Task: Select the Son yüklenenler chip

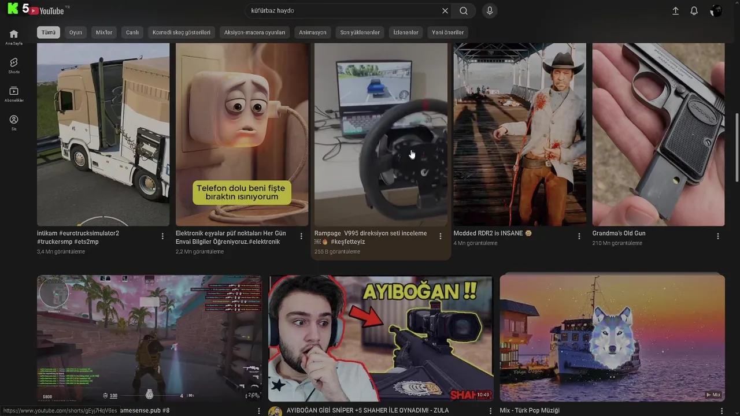Action: click(x=360, y=32)
